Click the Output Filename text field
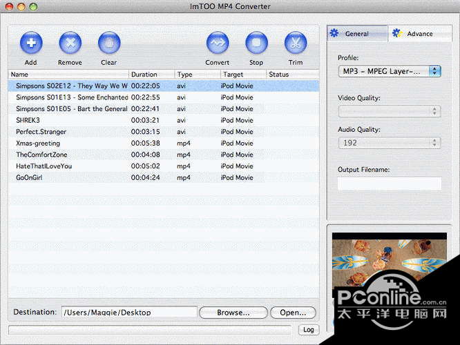460x345 pixels. pos(389,184)
